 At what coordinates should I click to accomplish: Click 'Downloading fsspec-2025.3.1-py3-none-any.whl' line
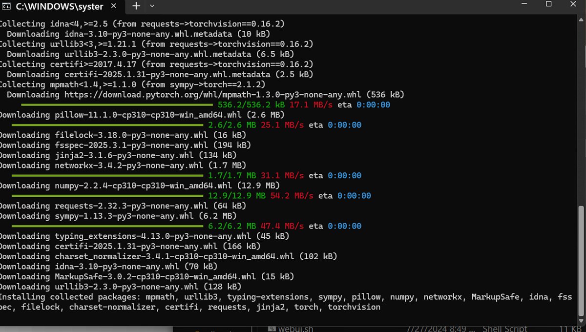pos(125,145)
